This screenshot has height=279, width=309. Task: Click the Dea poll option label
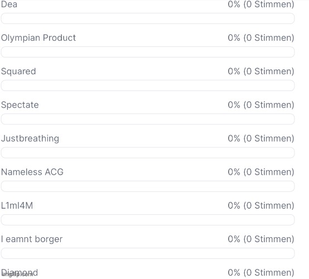click(x=9, y=4)
